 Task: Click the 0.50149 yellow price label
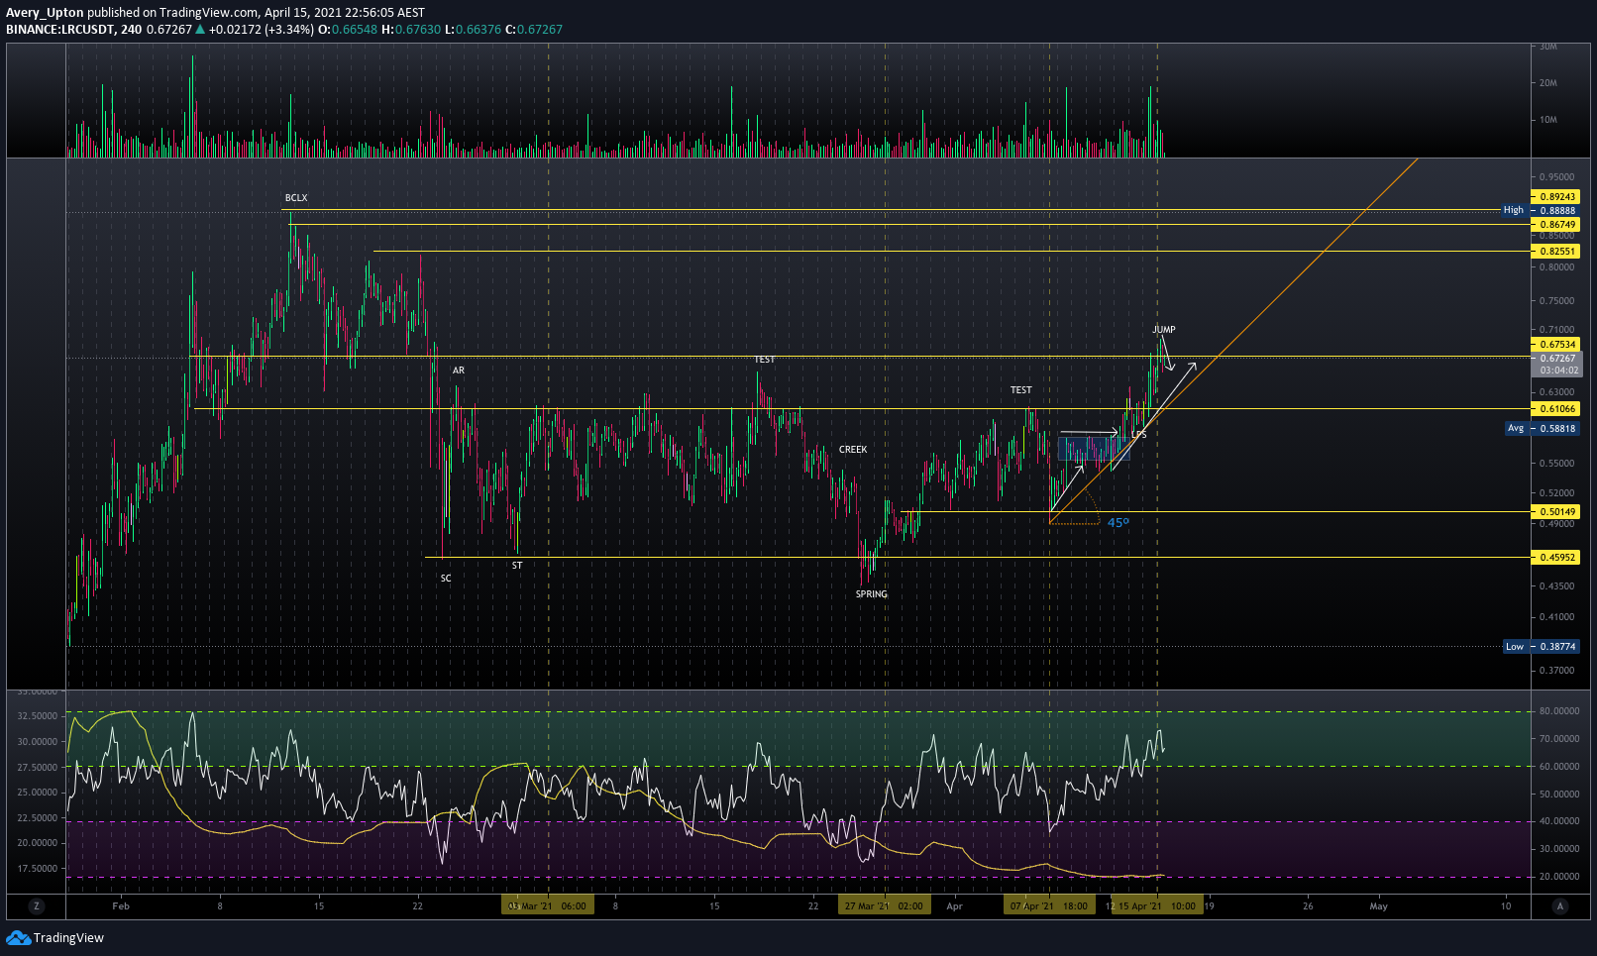click(1555, 512)
